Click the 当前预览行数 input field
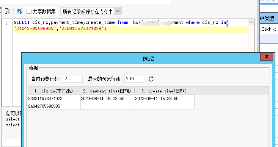Viewport: 278px width, 147px height. [73, 79]
